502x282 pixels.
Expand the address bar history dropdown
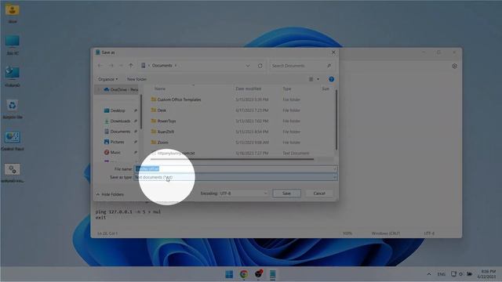click(x=248, y=66)
